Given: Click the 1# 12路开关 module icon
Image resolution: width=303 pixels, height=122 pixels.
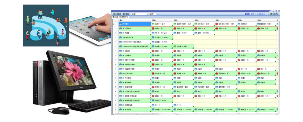Looking at the screenshot, I should [x=120, y=29].
